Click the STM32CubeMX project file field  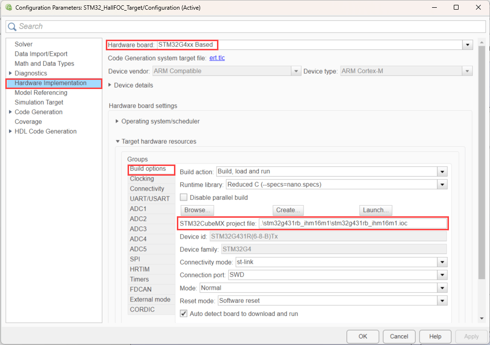(x=352, y=223)
